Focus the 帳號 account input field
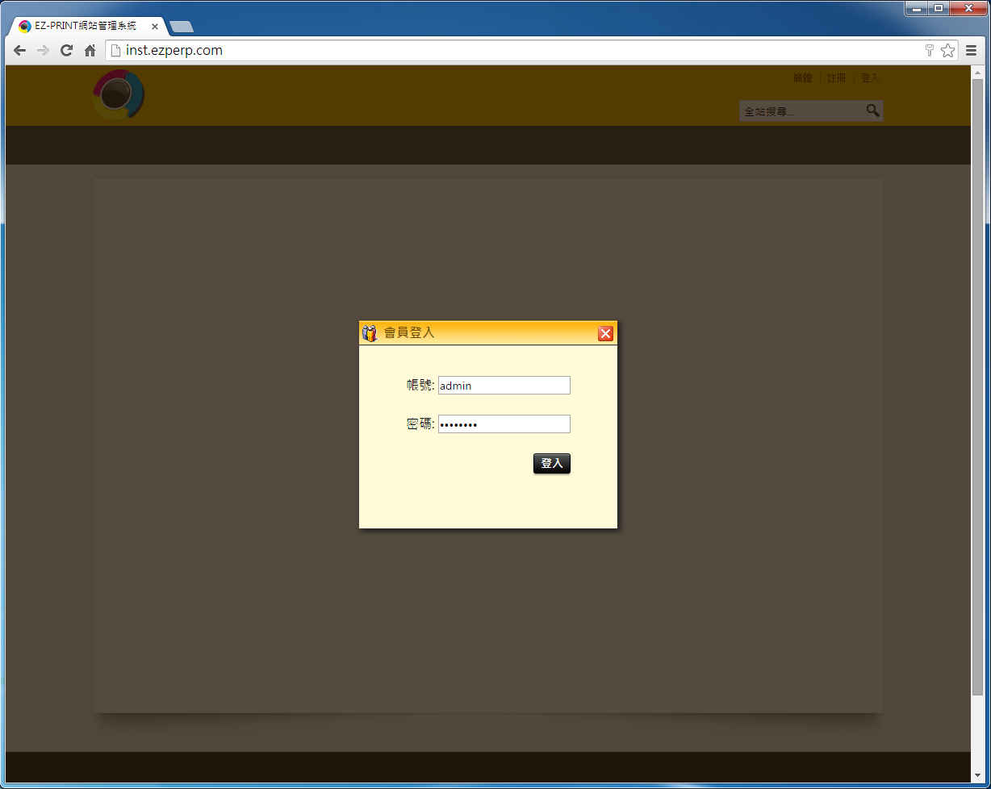Screen dimensions: 991x789 tap(504, 386)
